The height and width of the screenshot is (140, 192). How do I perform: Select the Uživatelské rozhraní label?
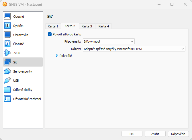(x=27, y=99)
